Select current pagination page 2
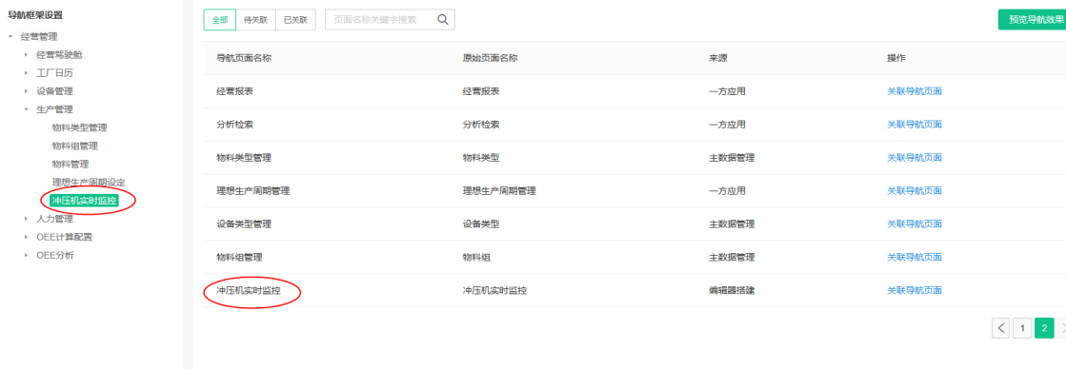The height and width of the screenshot is (369, 1066). 1044,328
